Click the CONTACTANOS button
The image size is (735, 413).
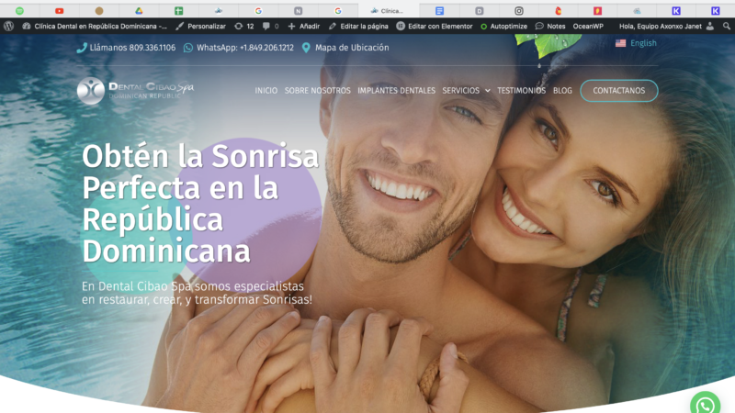coord(618,90)
